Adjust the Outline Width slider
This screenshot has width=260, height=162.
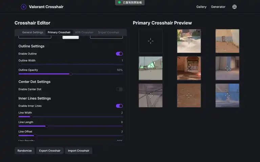coord(71,64)
